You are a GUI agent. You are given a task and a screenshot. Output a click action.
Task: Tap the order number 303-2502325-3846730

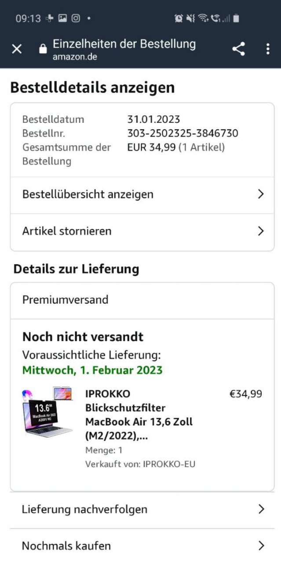click(x=182, y=133)
